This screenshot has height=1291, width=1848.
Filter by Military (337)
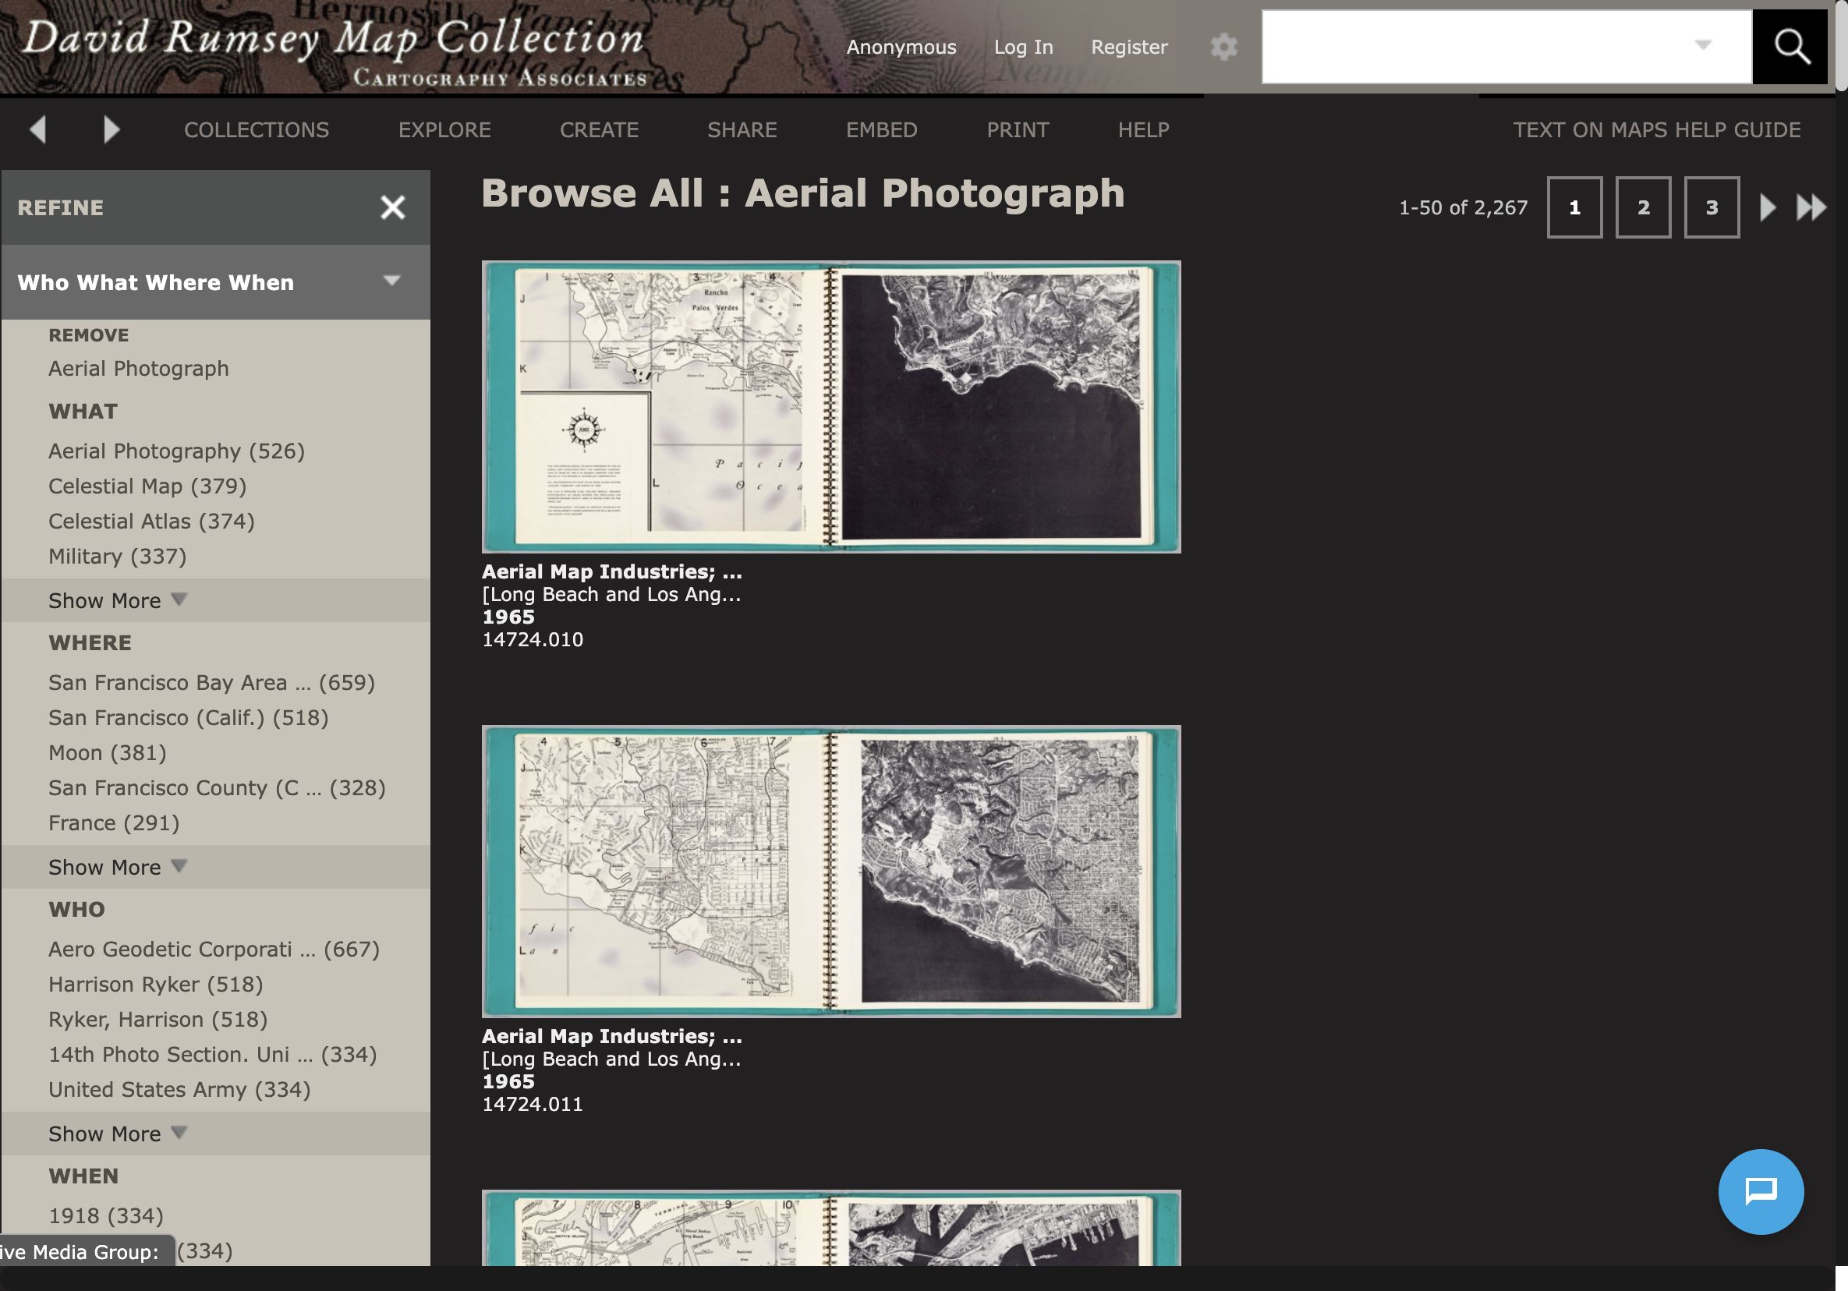[x=118, y=556]
